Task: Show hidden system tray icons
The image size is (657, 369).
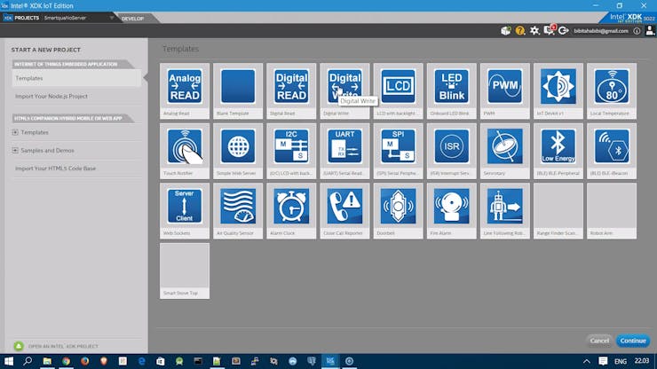Action: [587, 361]
